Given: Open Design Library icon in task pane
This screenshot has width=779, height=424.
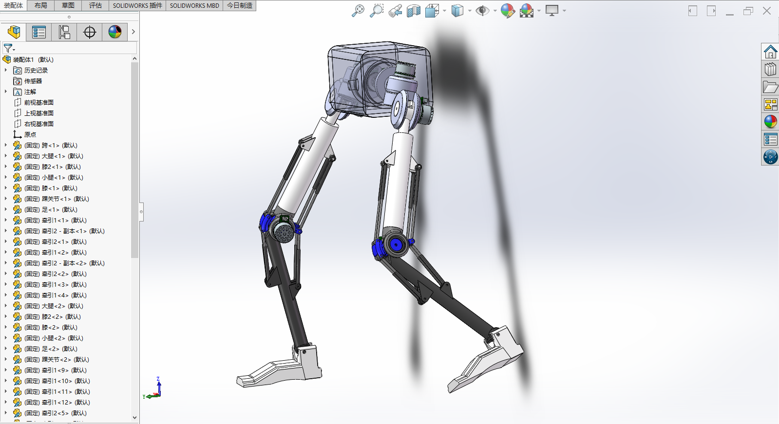Looking at the screenshot, I should (770, 70).
